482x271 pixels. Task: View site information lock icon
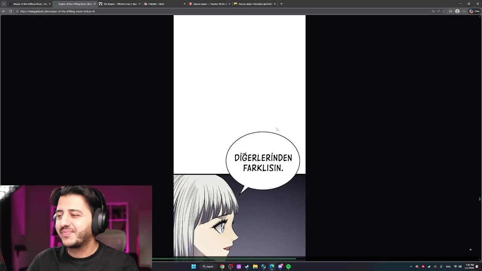click(x=17, y=11)
